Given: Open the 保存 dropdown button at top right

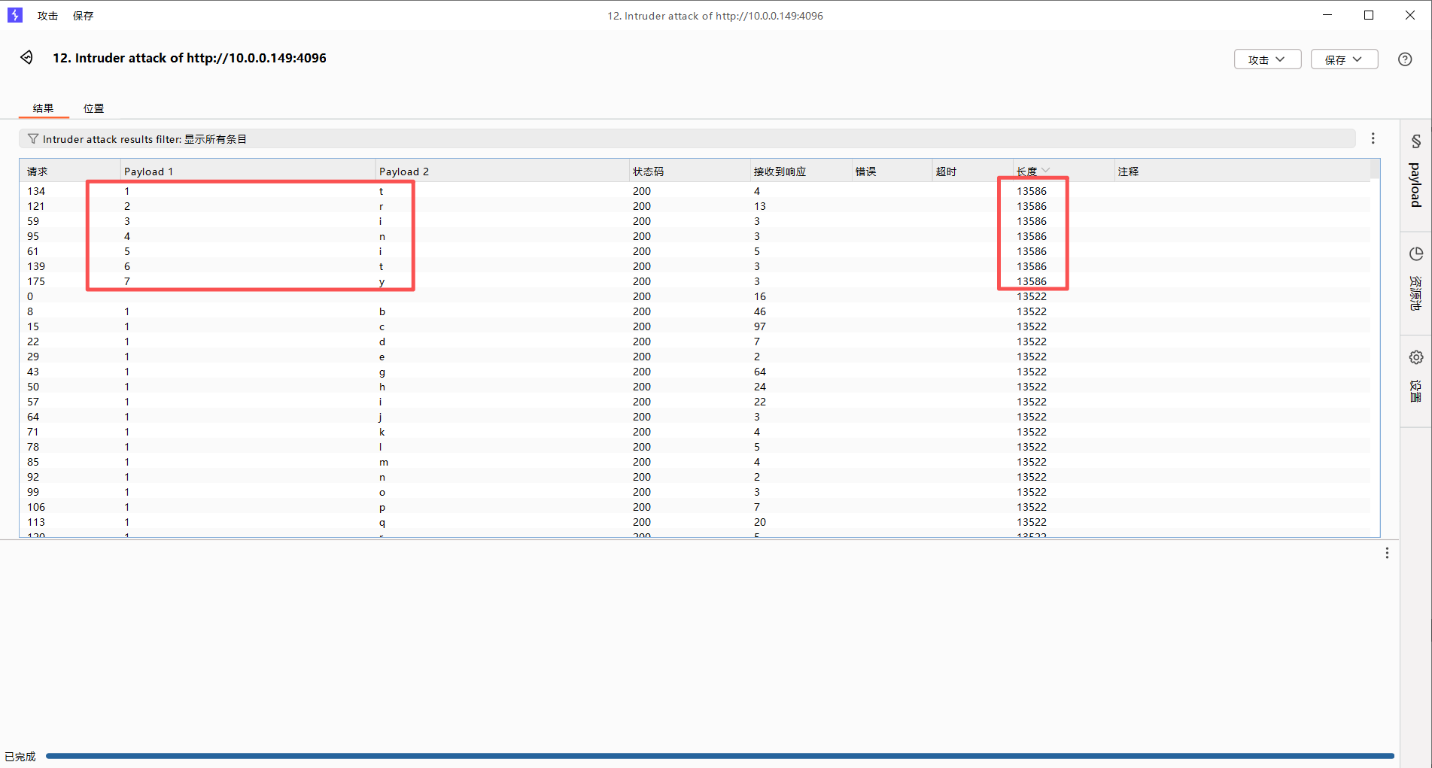Looking at the screenshot, I should 1344,59.
